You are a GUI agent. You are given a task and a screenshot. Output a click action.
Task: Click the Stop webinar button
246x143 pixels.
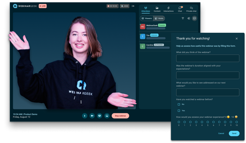point(120,116)
